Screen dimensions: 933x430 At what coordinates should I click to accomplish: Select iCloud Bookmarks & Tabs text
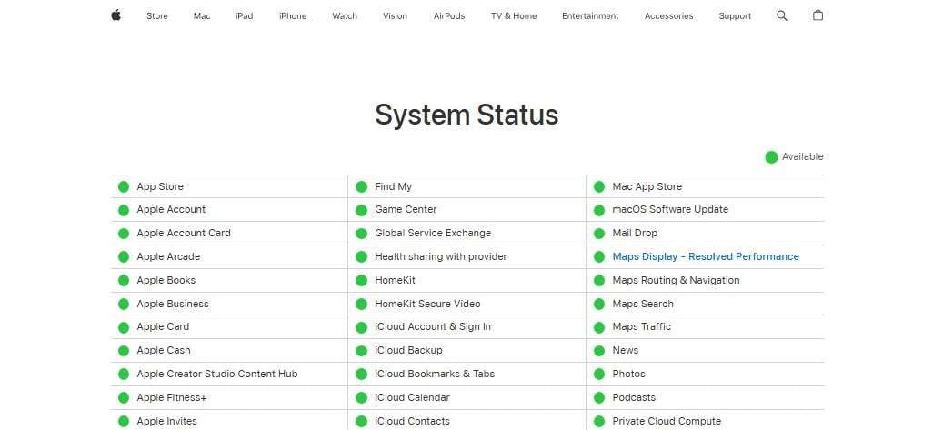coord(435,374)
